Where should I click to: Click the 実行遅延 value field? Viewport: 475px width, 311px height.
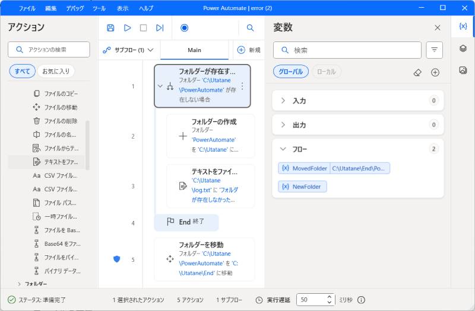[311, 300]
